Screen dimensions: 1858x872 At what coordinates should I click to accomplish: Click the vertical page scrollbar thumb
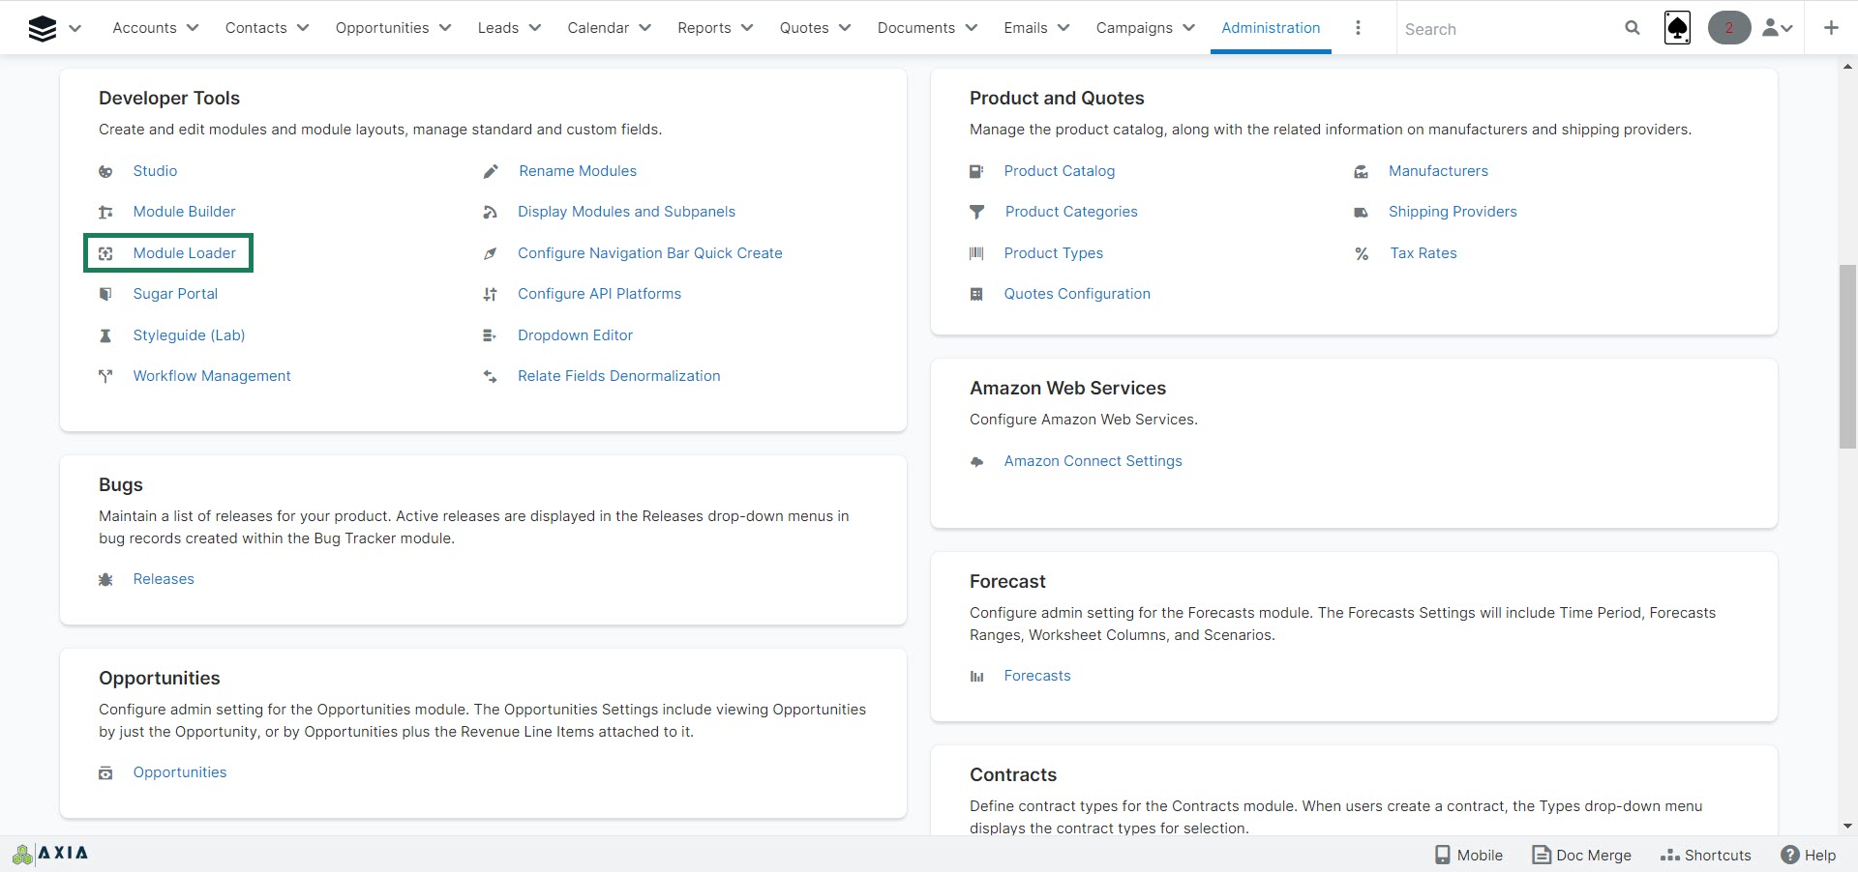point(1847,356)
